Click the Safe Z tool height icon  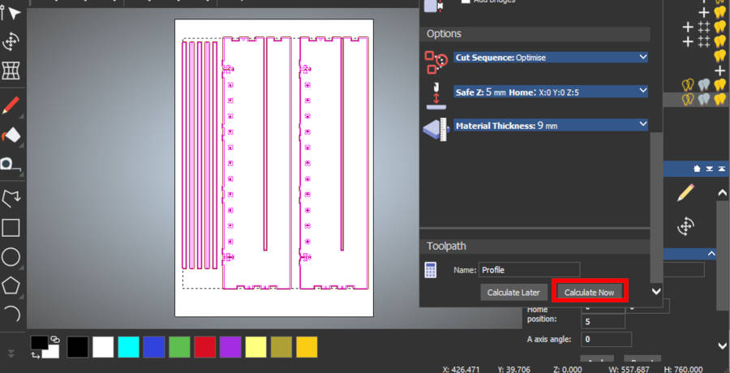[x=436, y=96]
